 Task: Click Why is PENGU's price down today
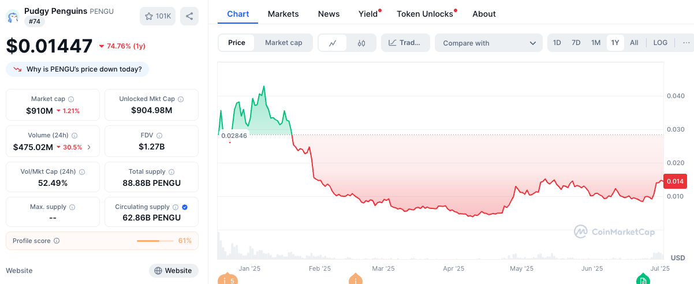point(77,69)
